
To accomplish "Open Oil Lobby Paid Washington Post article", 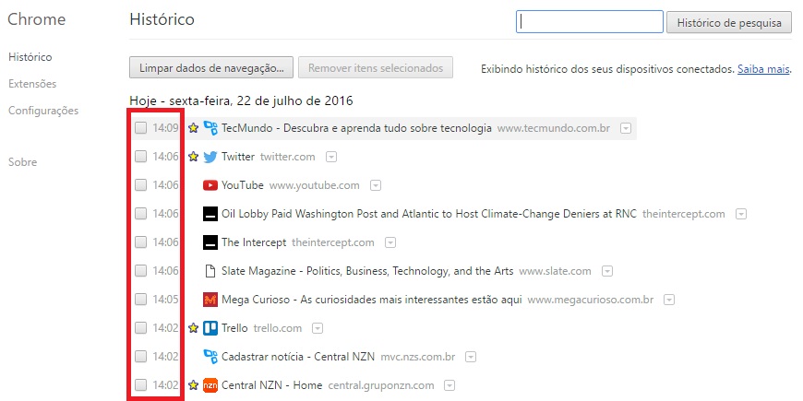I will 429,214.
